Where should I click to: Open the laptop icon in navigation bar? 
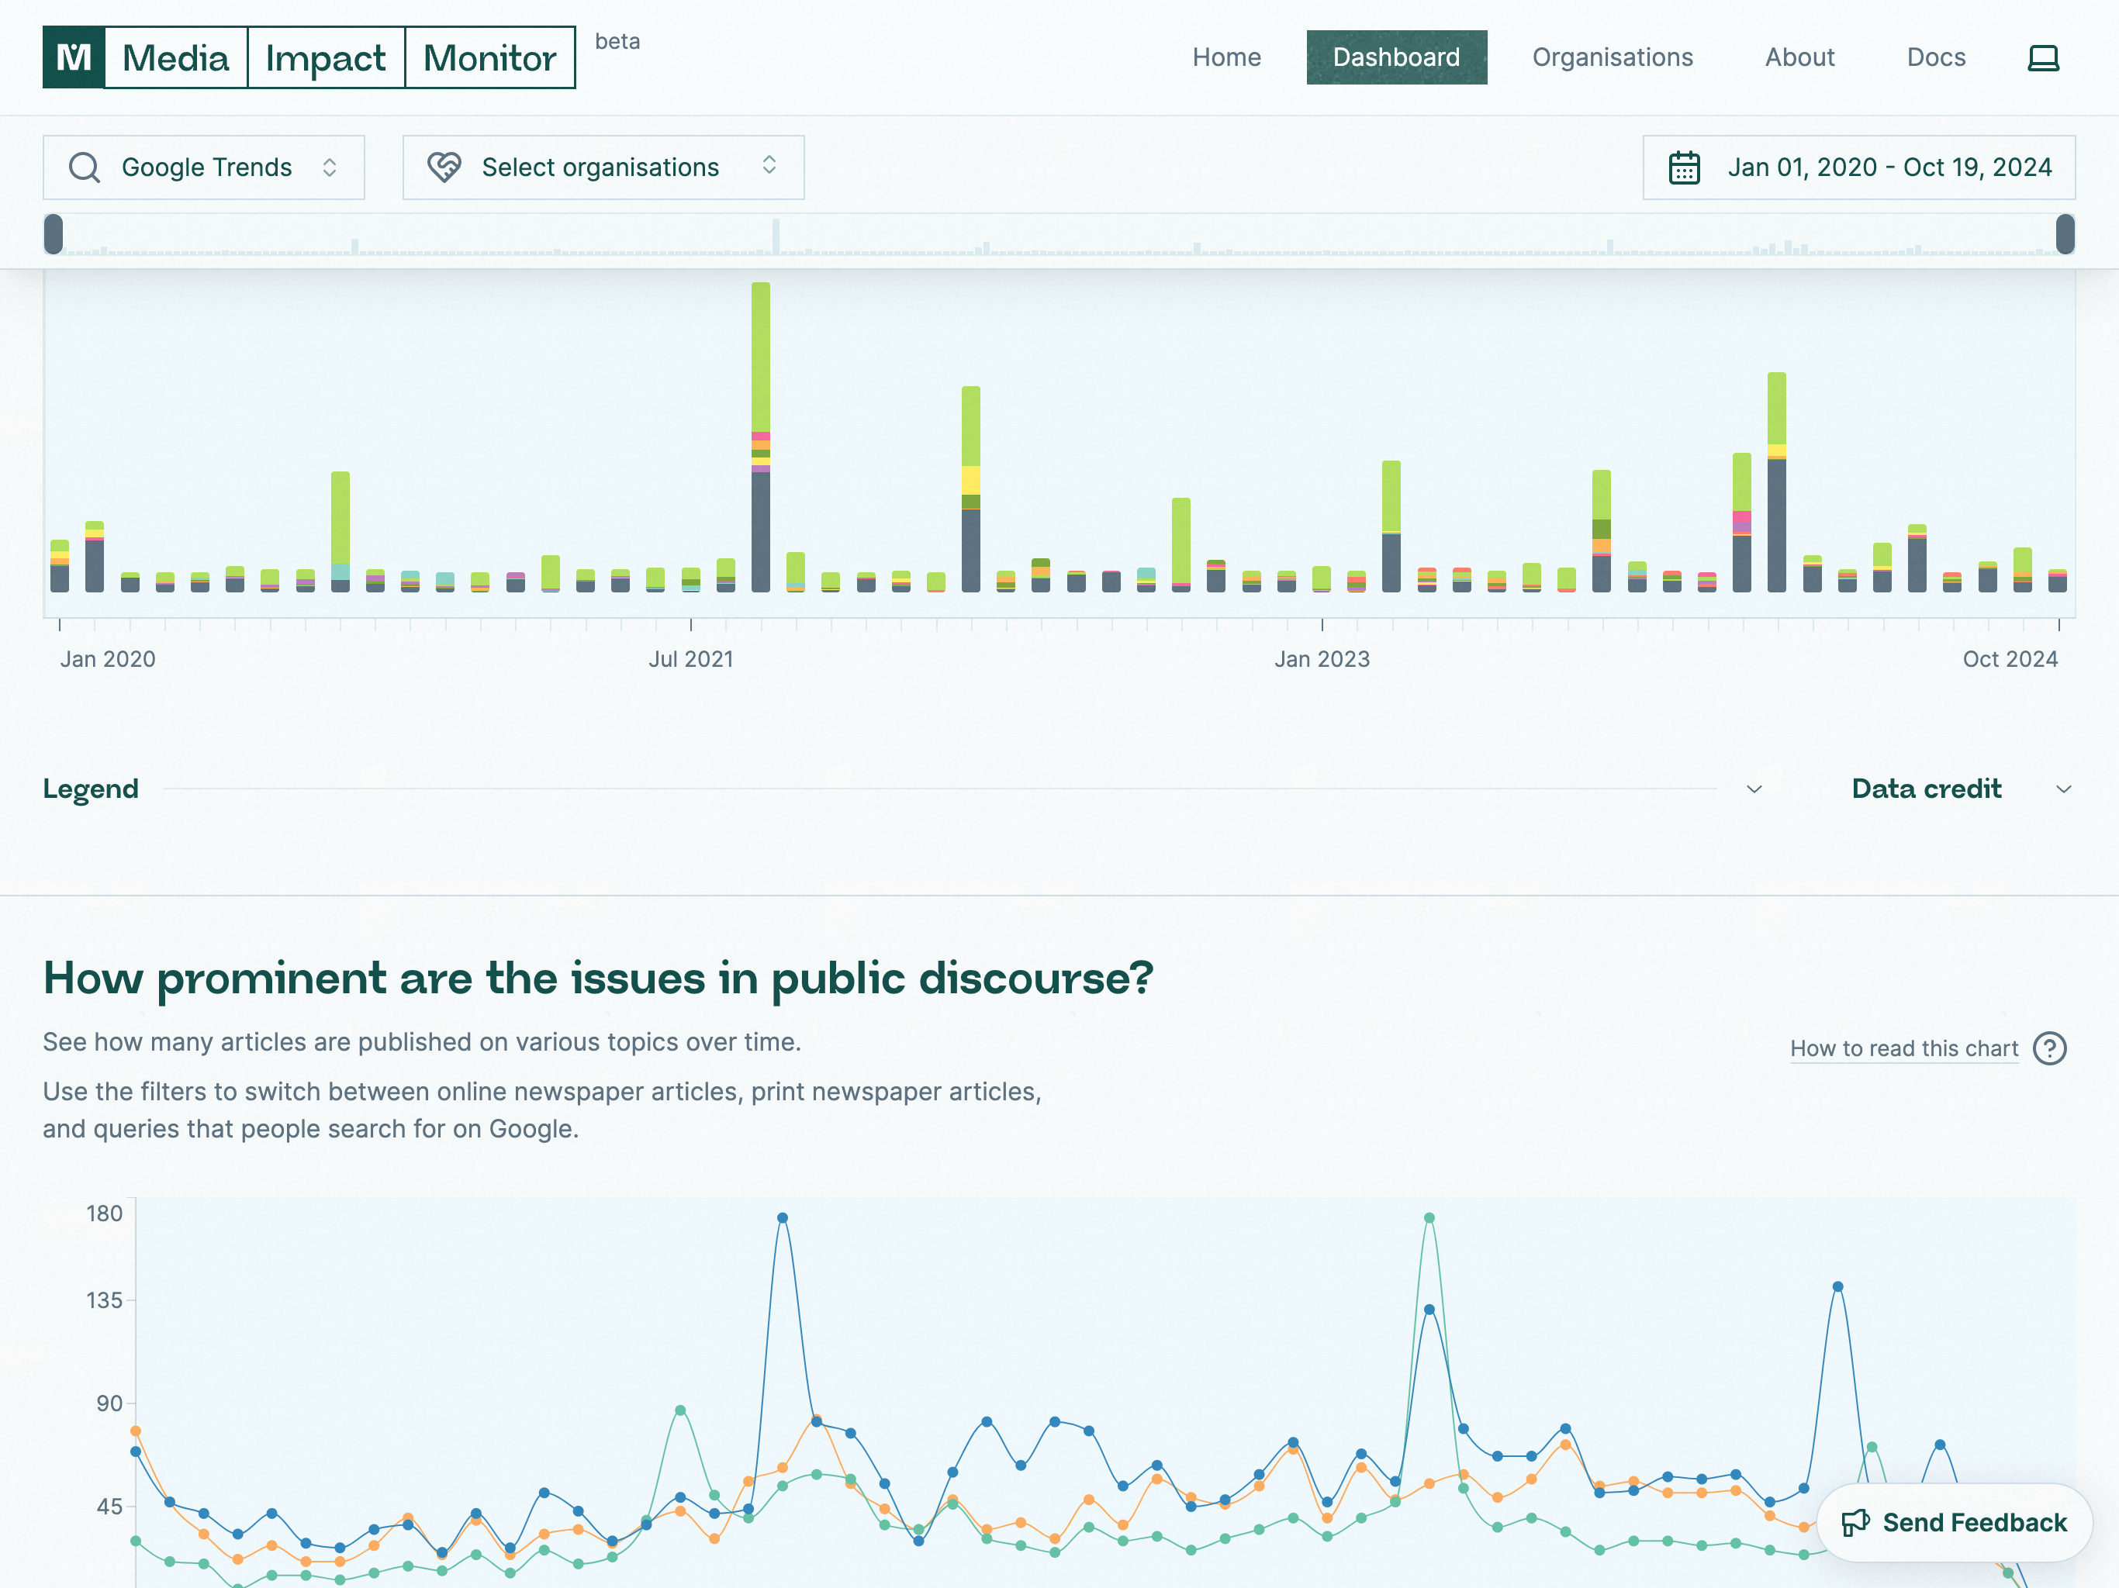pos(2043,57)
